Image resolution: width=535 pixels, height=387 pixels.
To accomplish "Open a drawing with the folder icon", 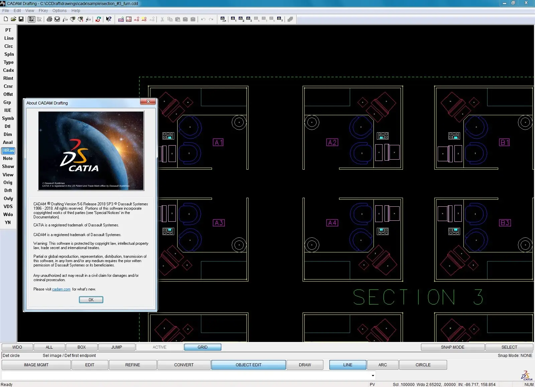I will click(13, 19).
